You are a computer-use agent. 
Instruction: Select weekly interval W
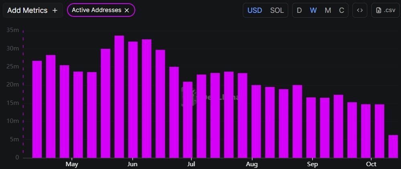[x=313, y=10]
